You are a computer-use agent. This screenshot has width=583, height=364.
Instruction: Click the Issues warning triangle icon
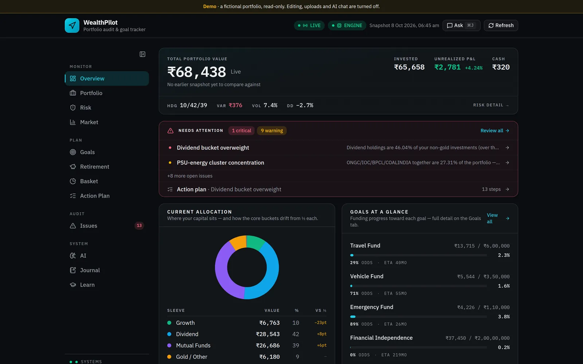tap(73, 226)
